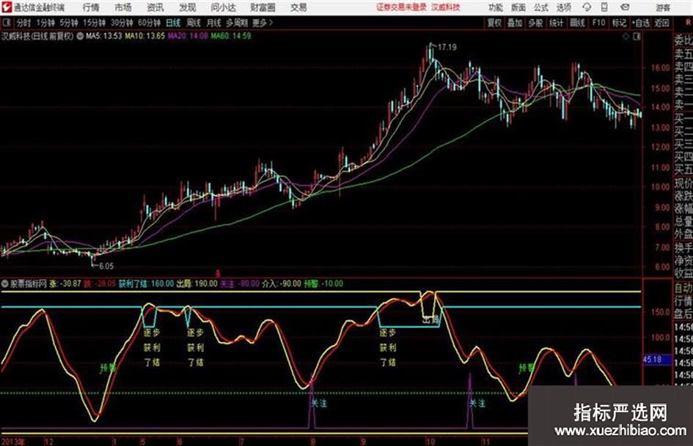
Task: Click the 出局: 190.00 indicator value
Action: click(x=197, y=283)
